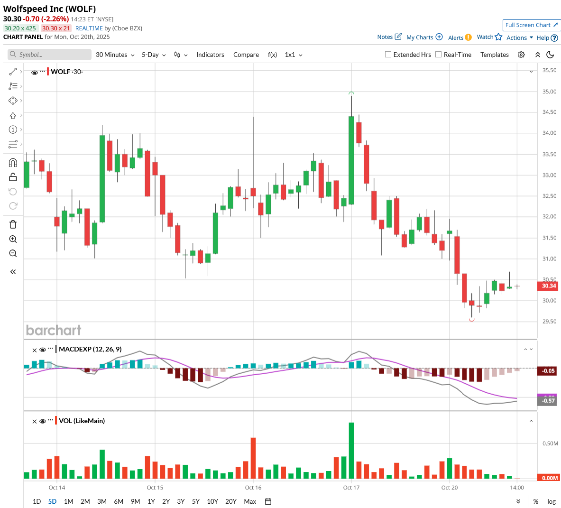Viewport: 561px width, 508px height.
Task: Select the Max time range
Action: pos(250,501)
